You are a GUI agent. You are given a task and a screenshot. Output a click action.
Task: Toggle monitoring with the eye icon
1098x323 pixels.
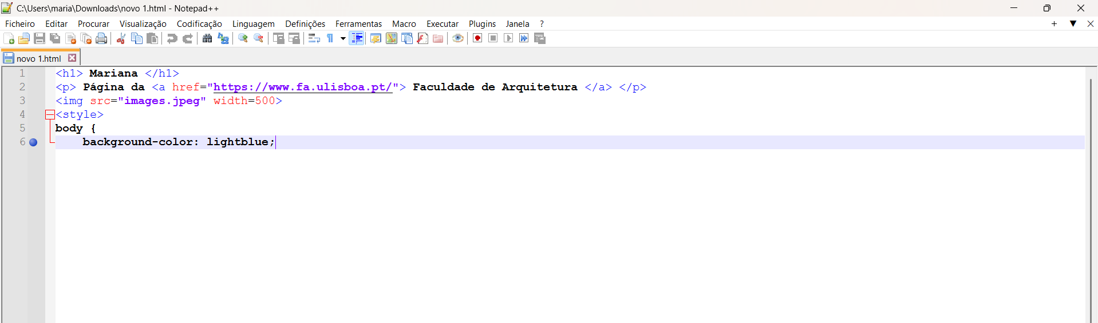point(457,38)
